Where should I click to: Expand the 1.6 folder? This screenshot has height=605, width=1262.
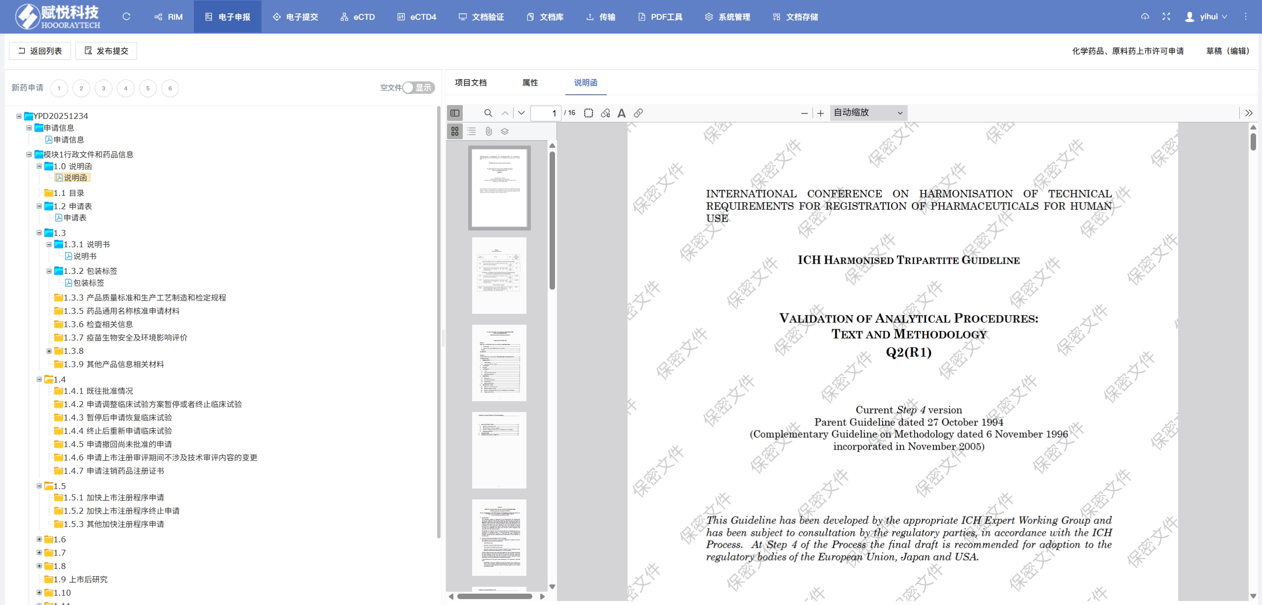(x=39, y=539)
